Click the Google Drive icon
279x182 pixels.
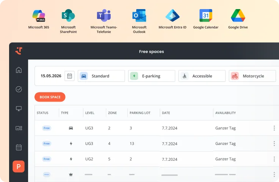click(x=238, y=16)
